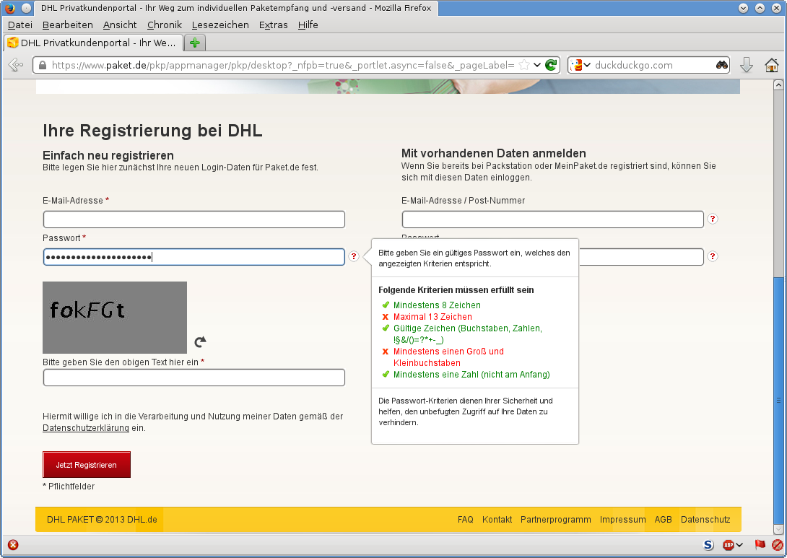
Task: Open the Extras menu
Action: [274, 25]
